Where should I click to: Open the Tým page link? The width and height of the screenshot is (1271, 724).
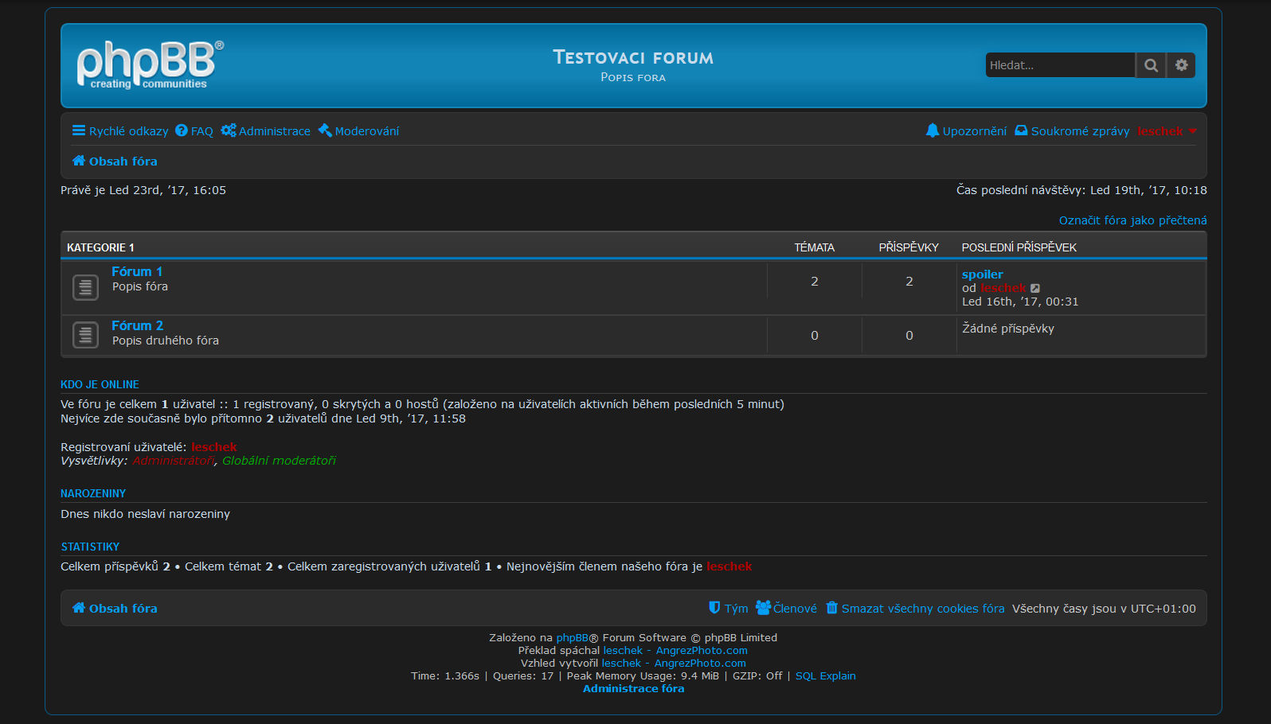(x=736, y=609)
